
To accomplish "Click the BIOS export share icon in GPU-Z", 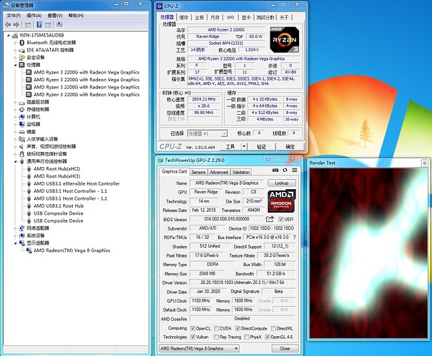I will (x=270, y=219).
